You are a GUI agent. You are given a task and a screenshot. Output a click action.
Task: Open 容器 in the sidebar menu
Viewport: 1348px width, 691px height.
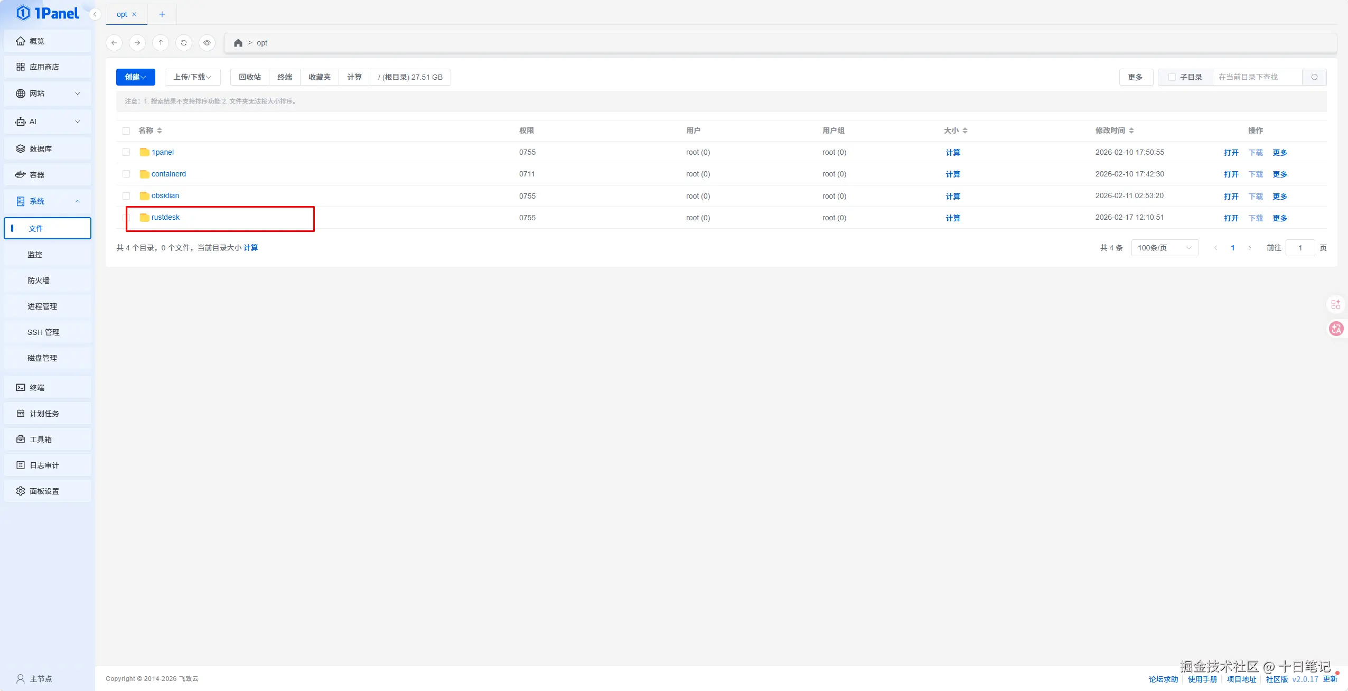pyautogui.click(x=37, y=175)
